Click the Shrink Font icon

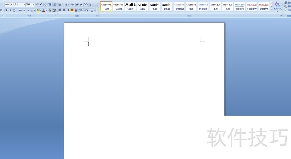tap(41, 4)
